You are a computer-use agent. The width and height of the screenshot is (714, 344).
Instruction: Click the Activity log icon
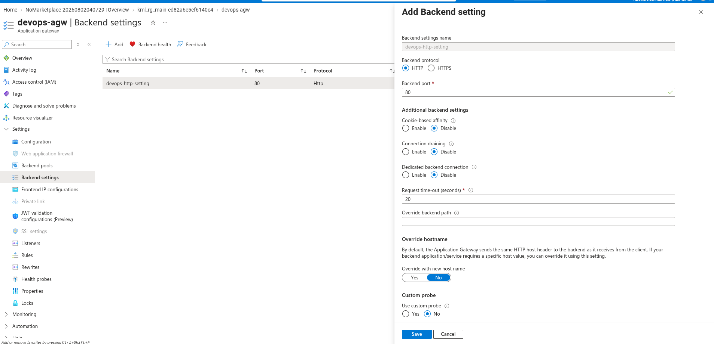coord(6,70)
